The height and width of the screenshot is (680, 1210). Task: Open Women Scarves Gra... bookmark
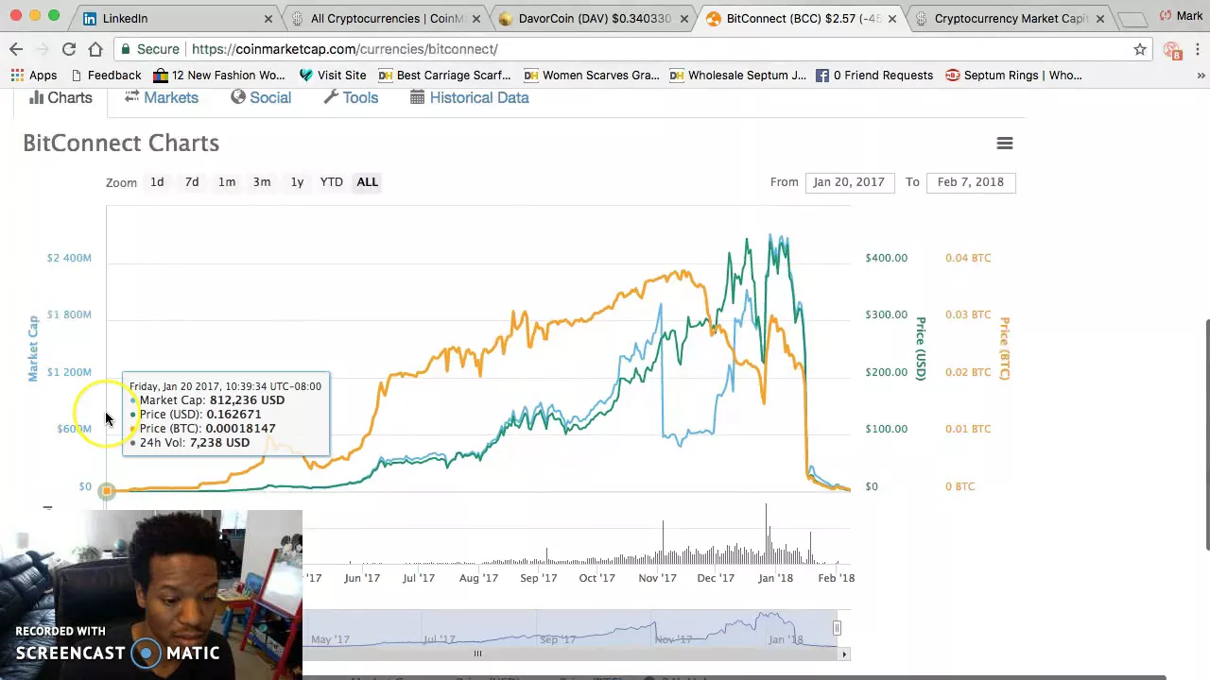point(591,76)
